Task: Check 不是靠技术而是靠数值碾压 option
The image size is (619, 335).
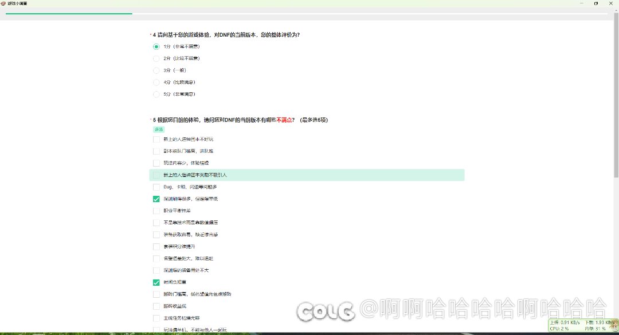Action: pos(156,223)
